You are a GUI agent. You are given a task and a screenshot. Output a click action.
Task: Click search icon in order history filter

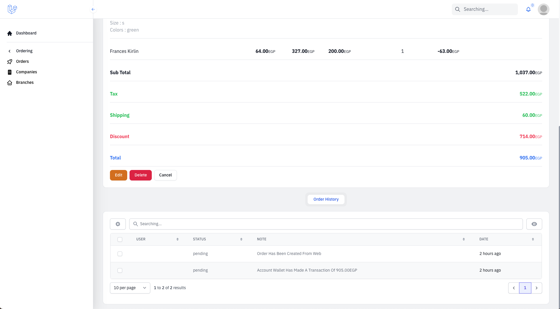(136, 224)
